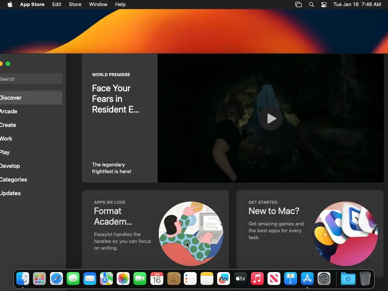Open Updates in the sidebar

[x=31, y=193]
